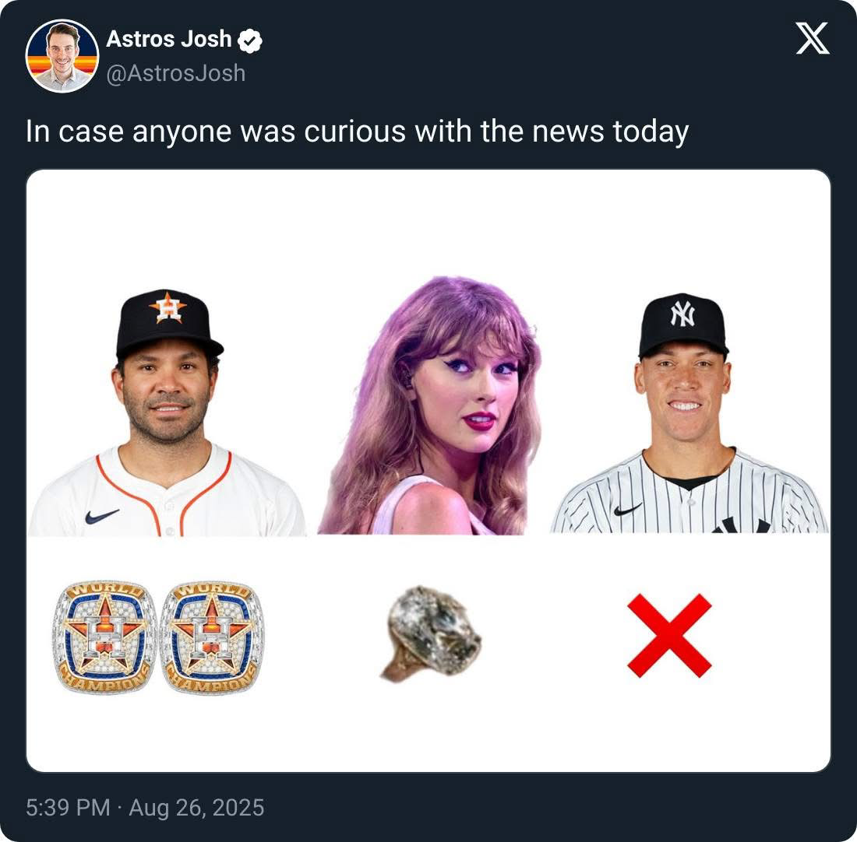Image resolution: width=857 pixels, height=842 pixels.
Task: Click the diamond engagement ring image
Action: (432, 633)
